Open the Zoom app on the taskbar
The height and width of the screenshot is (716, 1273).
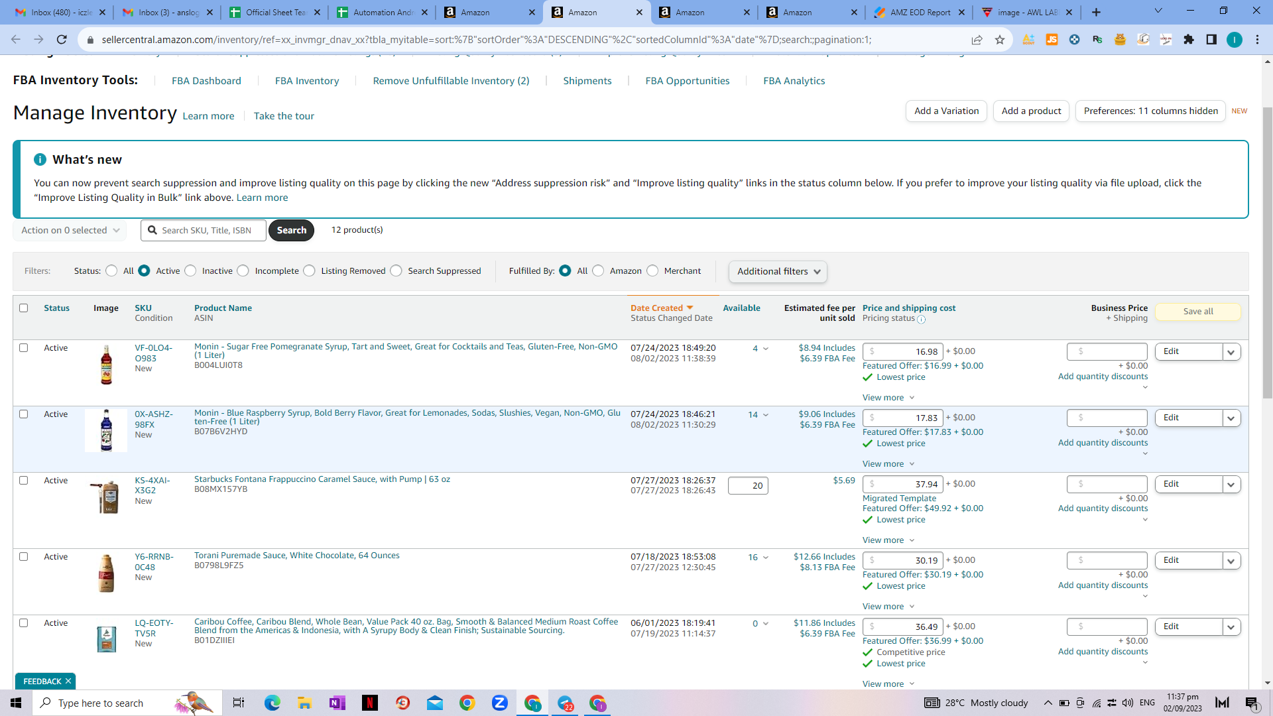[x=500, y=703]
